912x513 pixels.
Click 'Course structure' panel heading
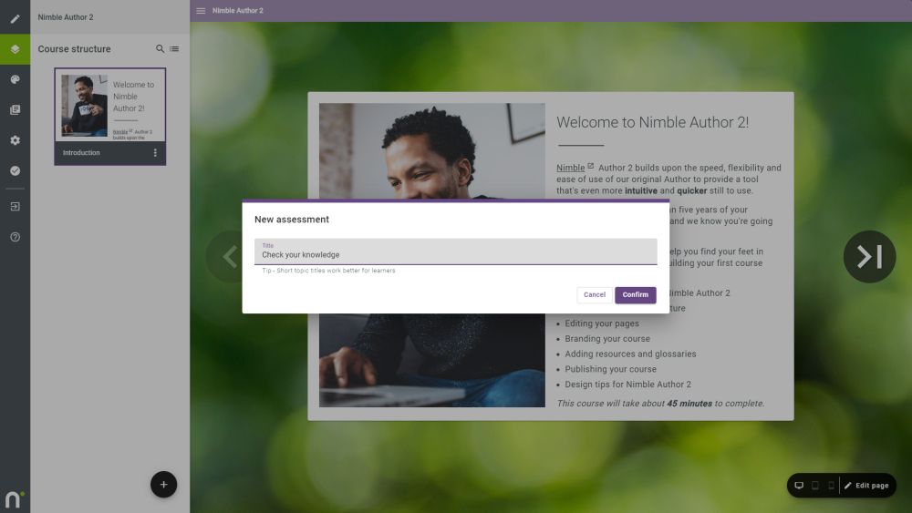75,49
